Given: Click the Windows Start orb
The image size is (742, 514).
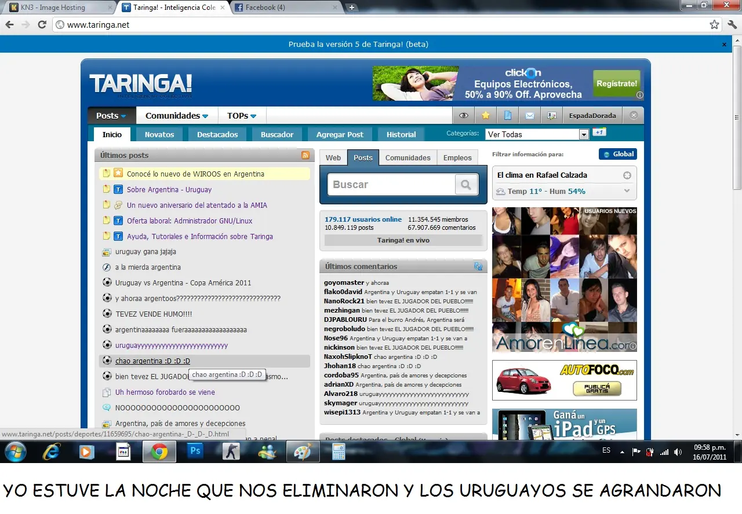Looking at the screenshot, I should 16,451.
